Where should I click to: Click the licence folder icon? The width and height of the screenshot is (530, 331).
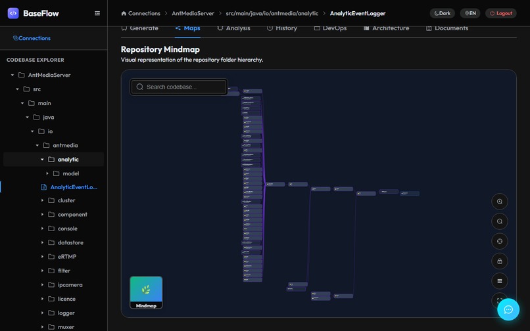coord(51,299)
